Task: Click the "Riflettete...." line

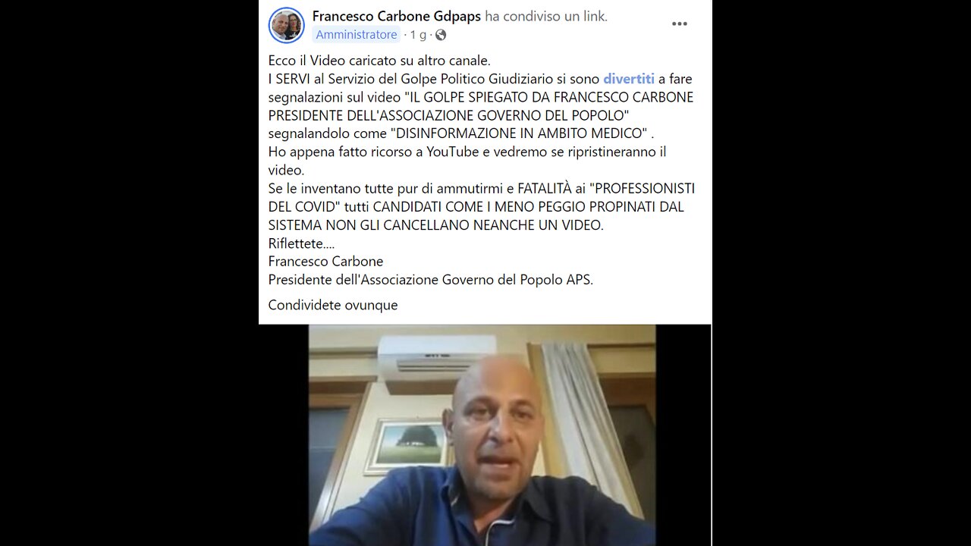Action: point(301,243)
